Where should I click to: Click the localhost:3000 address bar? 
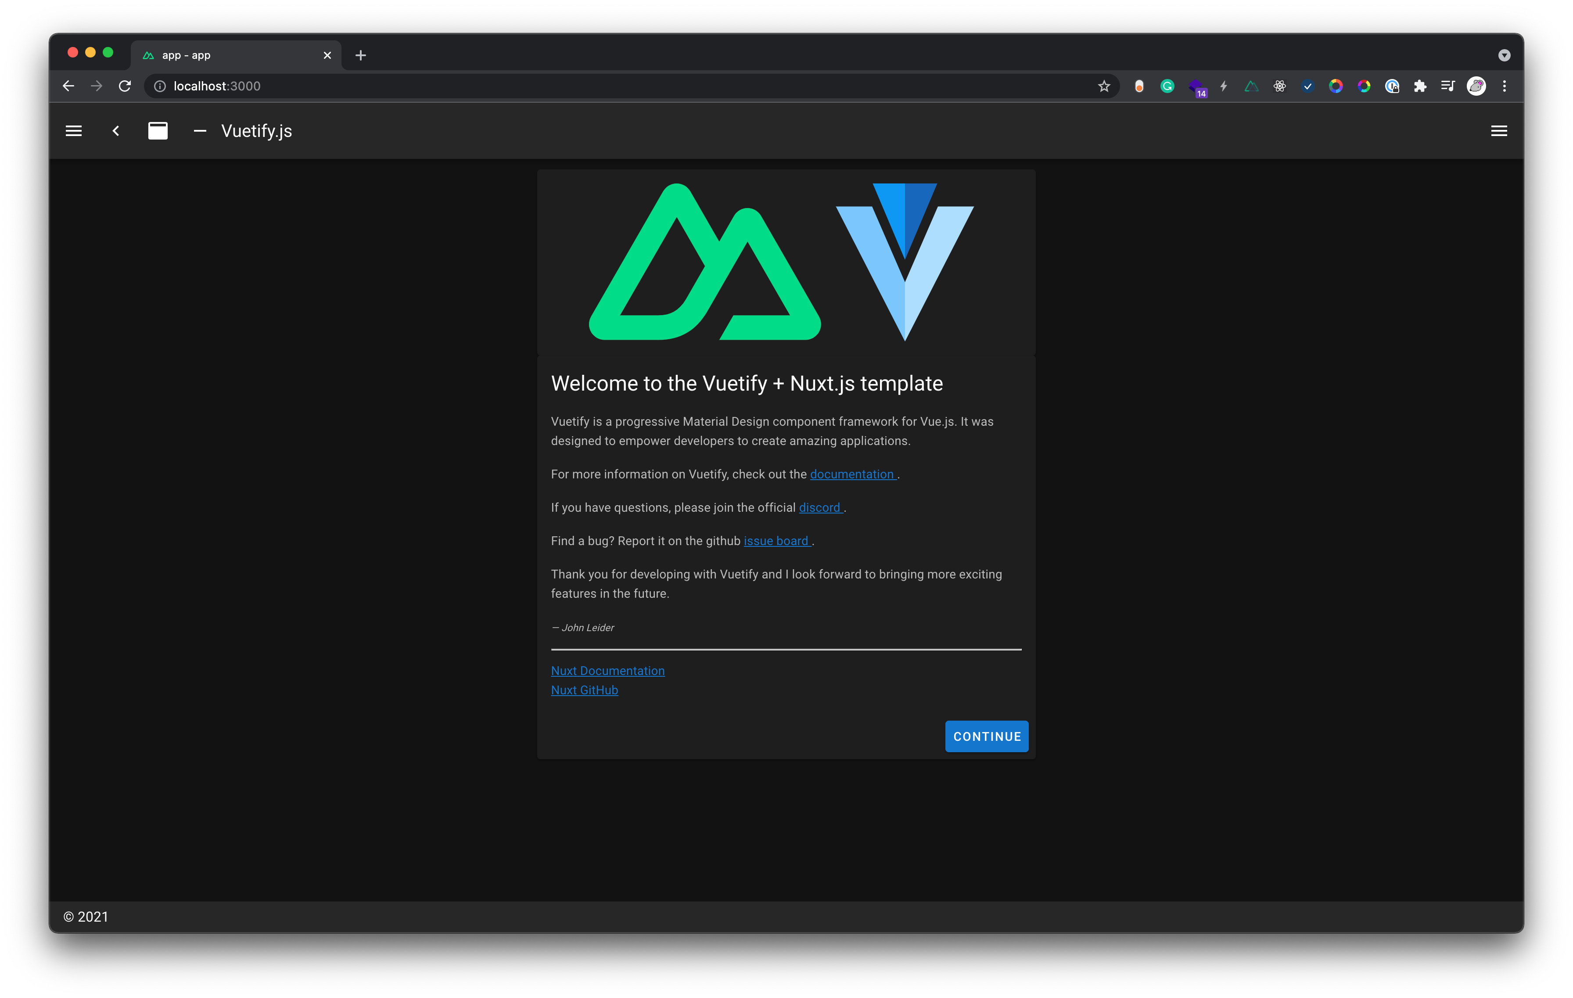click(632, 86)
